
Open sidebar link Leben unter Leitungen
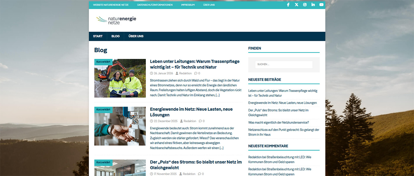(283, 93)
